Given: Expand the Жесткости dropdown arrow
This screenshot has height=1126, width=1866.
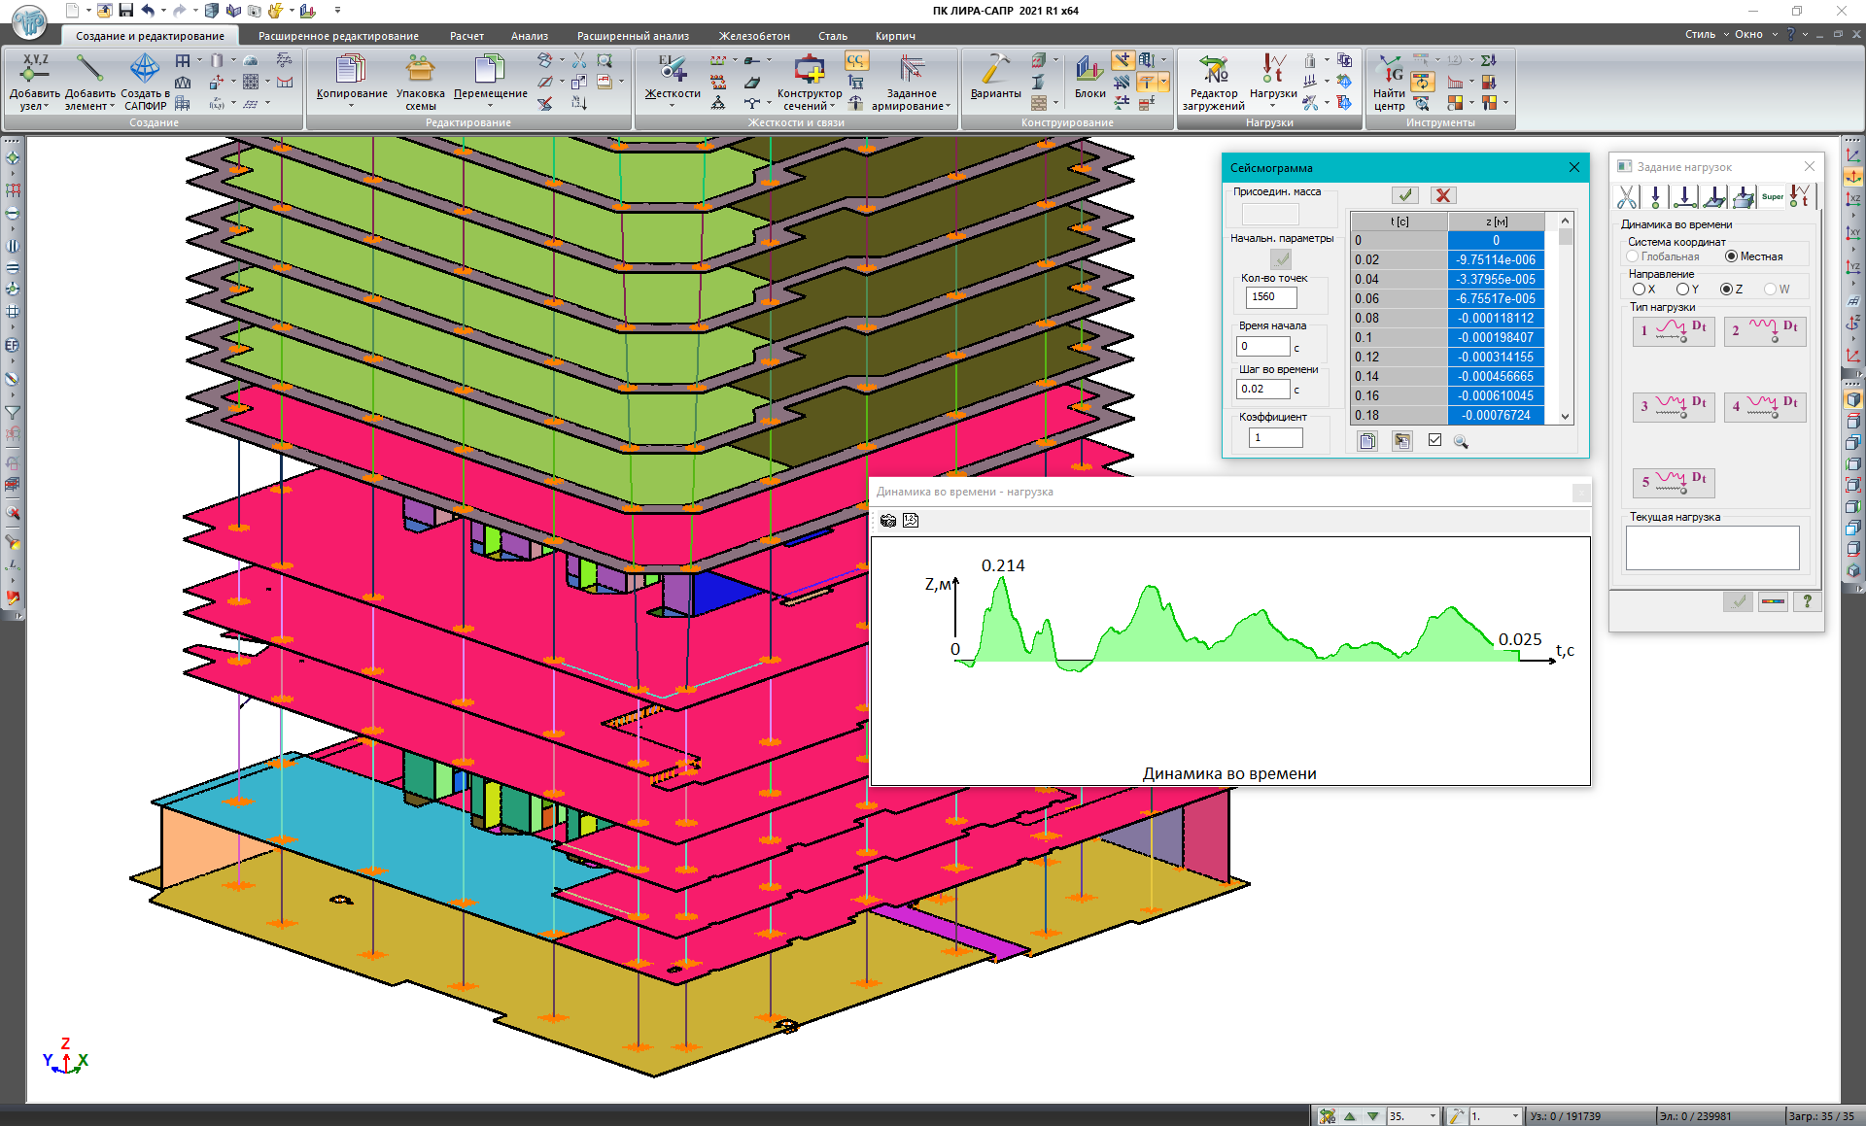Looking at the screenshot, I should pos(672,106).
